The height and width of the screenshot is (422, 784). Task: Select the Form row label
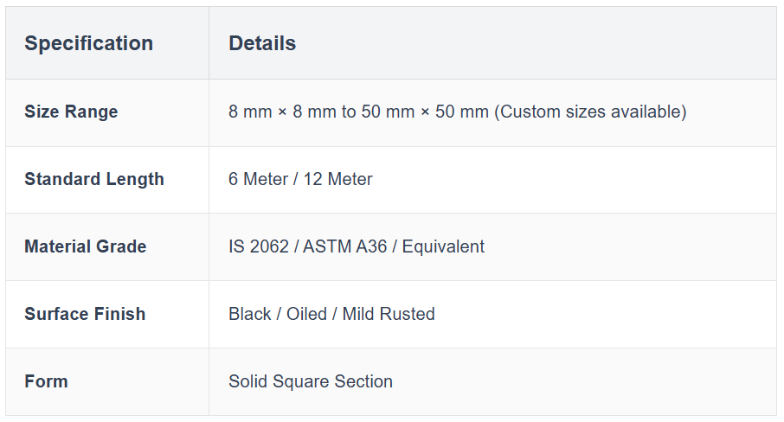click(x=46, y=381)
